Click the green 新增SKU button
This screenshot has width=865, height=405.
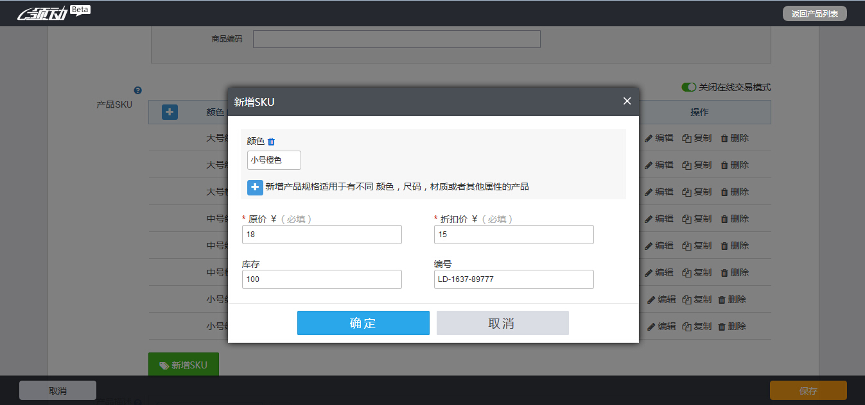click(x=183, y=363)
